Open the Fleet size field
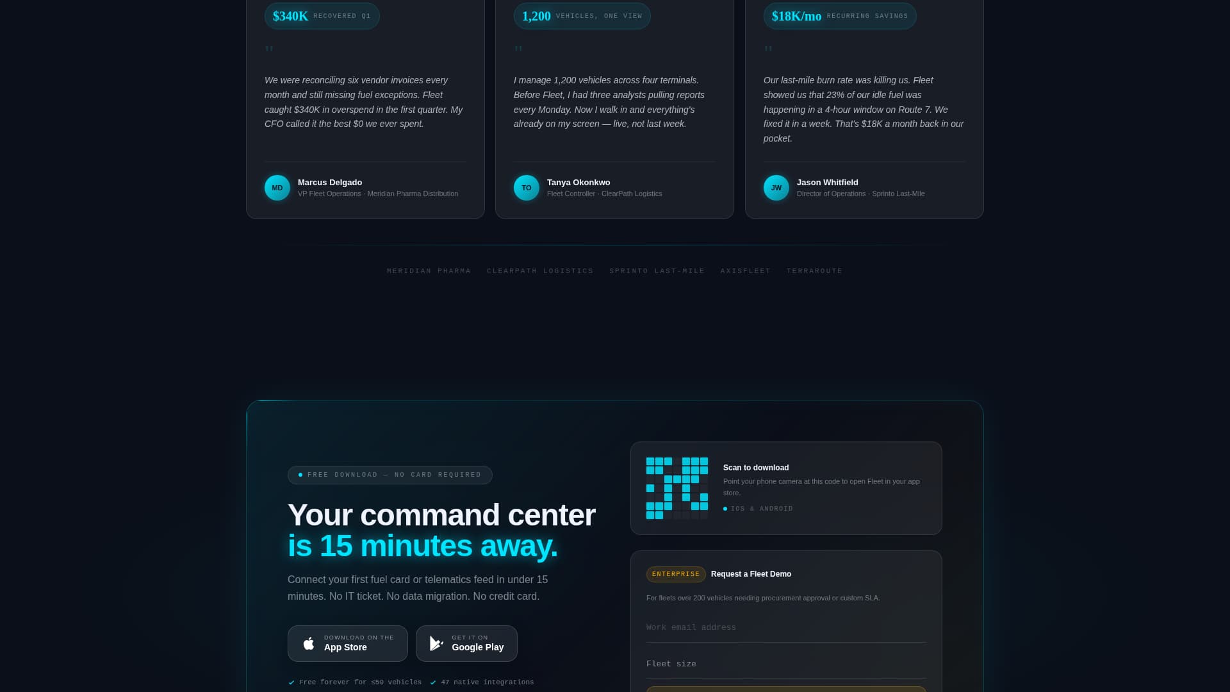The height and width of the screenshot is (692, 1230). 786,664
